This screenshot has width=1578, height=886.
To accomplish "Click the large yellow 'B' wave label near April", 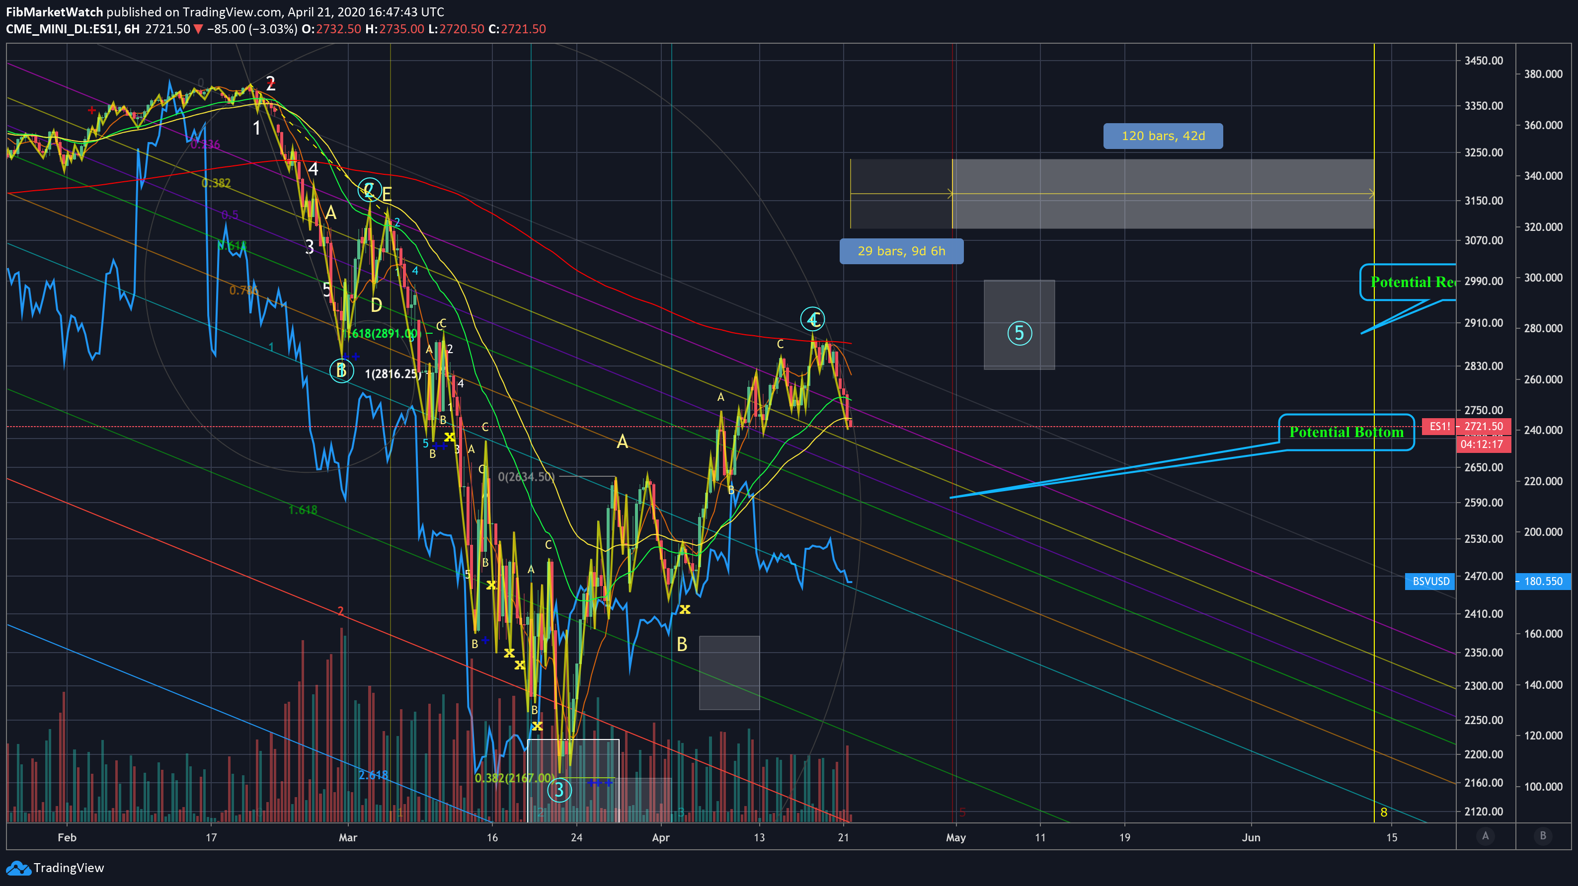I will pos(682,644).
